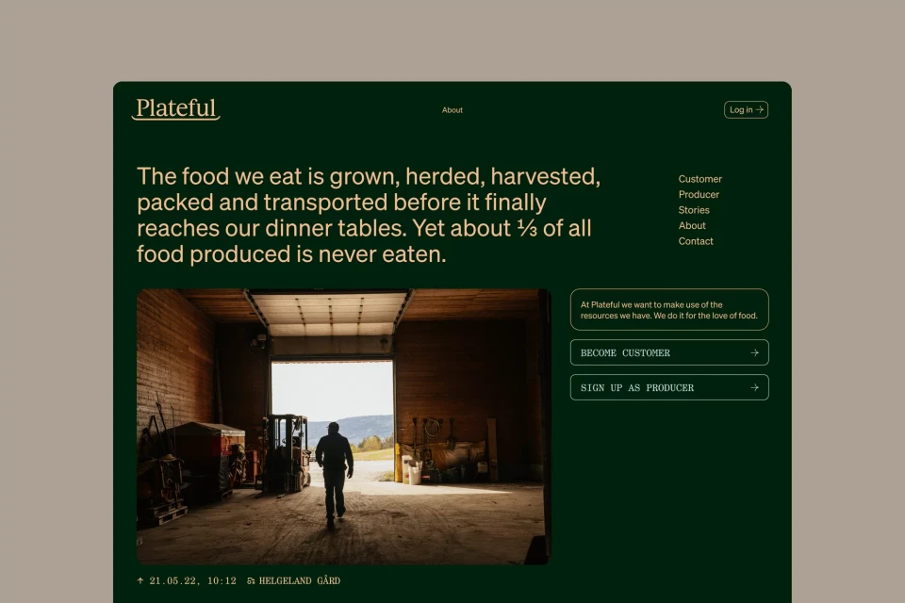Click the location icon beside Helgeland Gård

251,581
